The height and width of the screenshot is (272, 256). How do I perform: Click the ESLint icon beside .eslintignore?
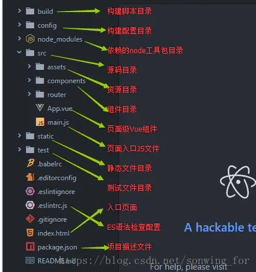click(x=30, y=191)
